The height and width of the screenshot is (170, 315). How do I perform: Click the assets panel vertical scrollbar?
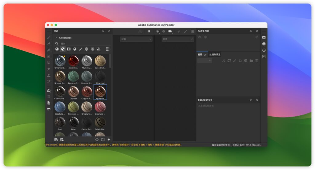pyautogui.click(x=110, y=61)
